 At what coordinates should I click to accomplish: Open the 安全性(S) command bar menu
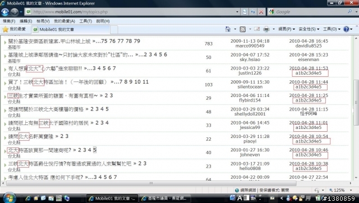[309, 29]
